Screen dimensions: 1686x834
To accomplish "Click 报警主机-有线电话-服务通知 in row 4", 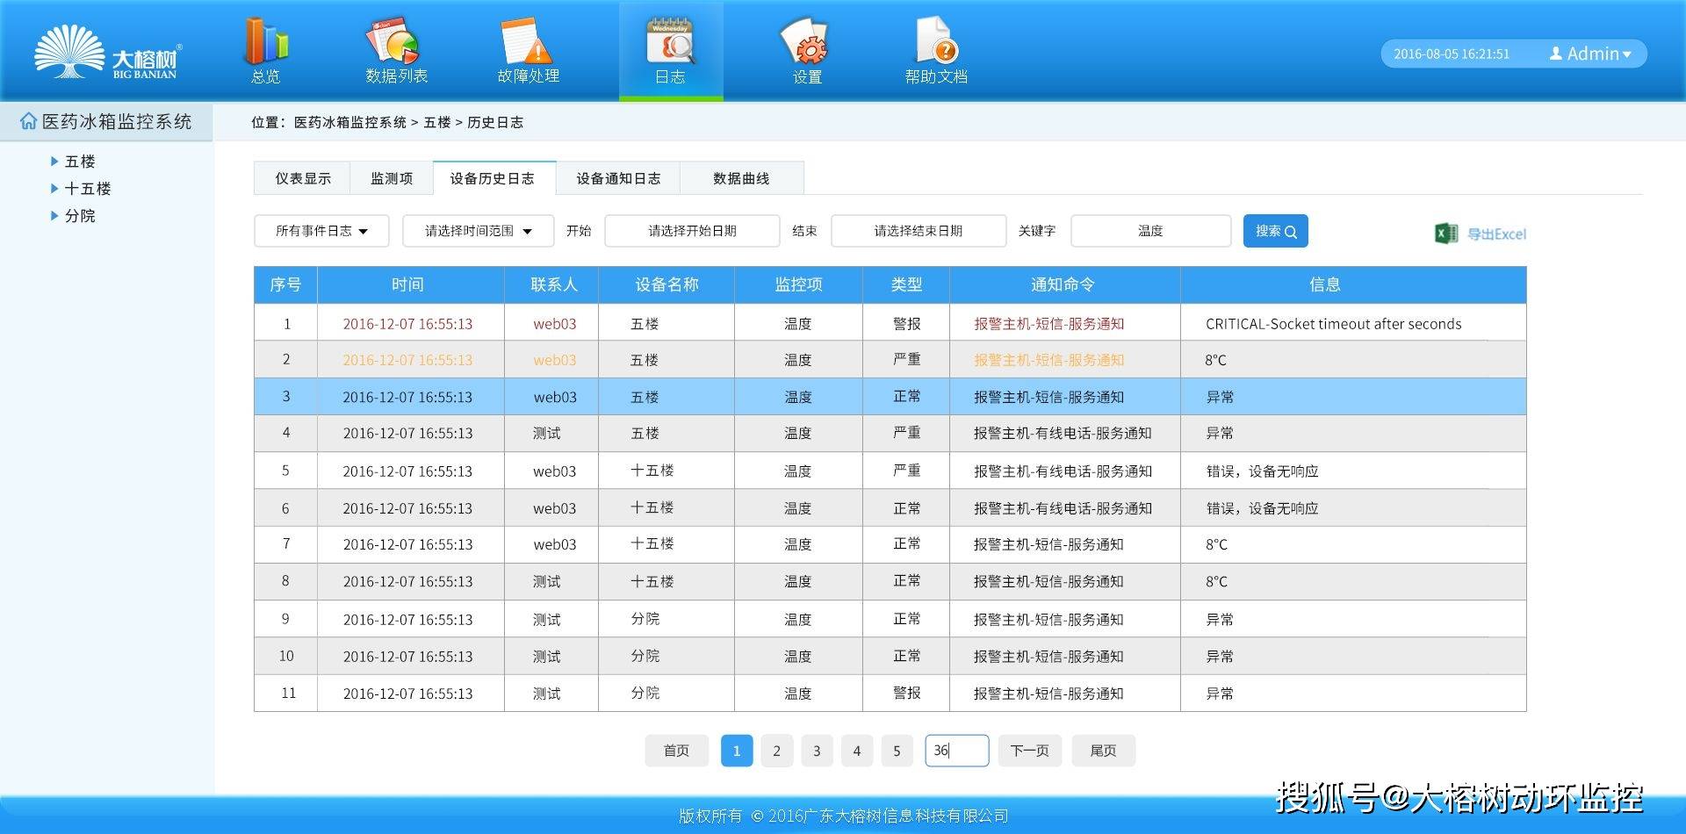I will click(1063, 434).
